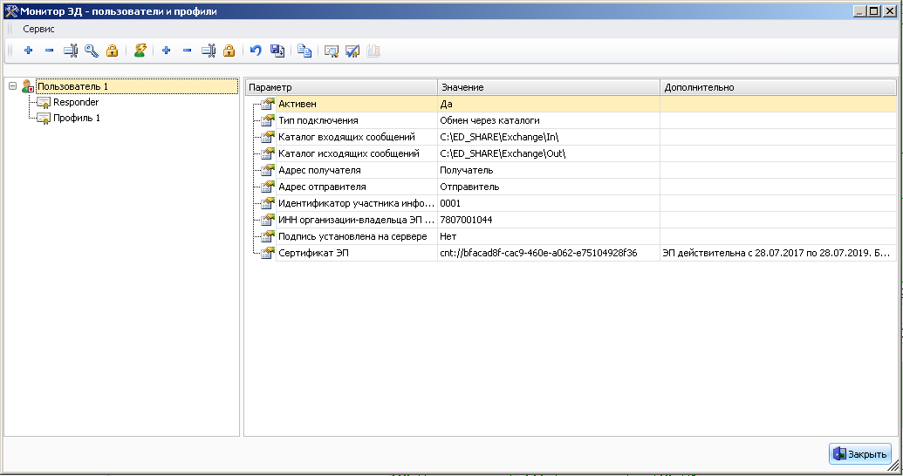
Task: Collapse the Пользователь 1 tree node
Action: point(13,85)
